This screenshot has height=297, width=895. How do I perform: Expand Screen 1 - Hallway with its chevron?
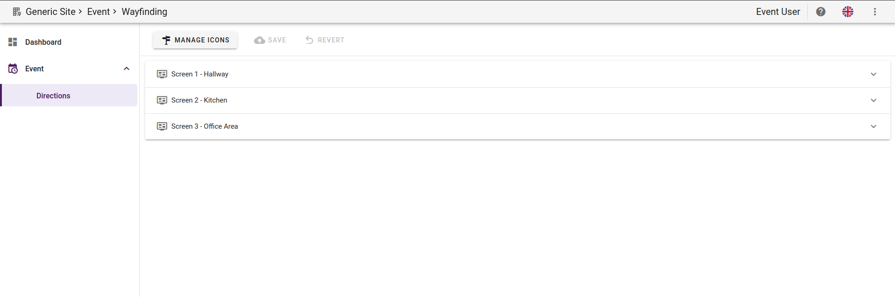[873, 74]
